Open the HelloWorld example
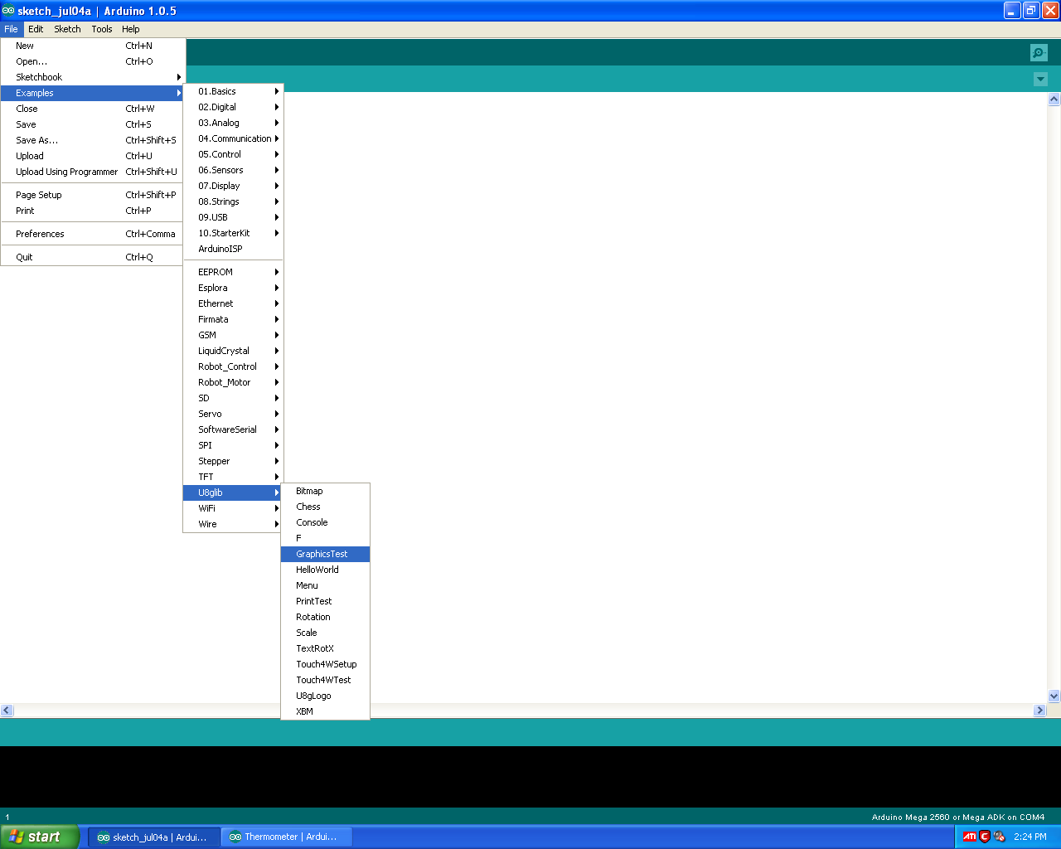 (x=326, y=570)
